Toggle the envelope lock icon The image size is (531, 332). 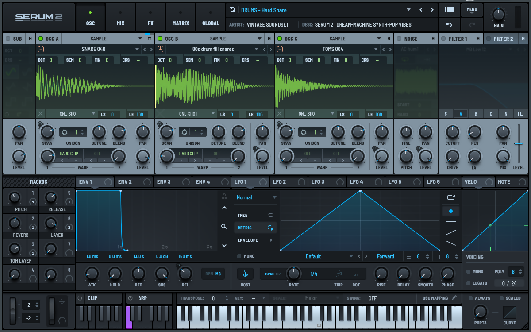click(224, 197)
